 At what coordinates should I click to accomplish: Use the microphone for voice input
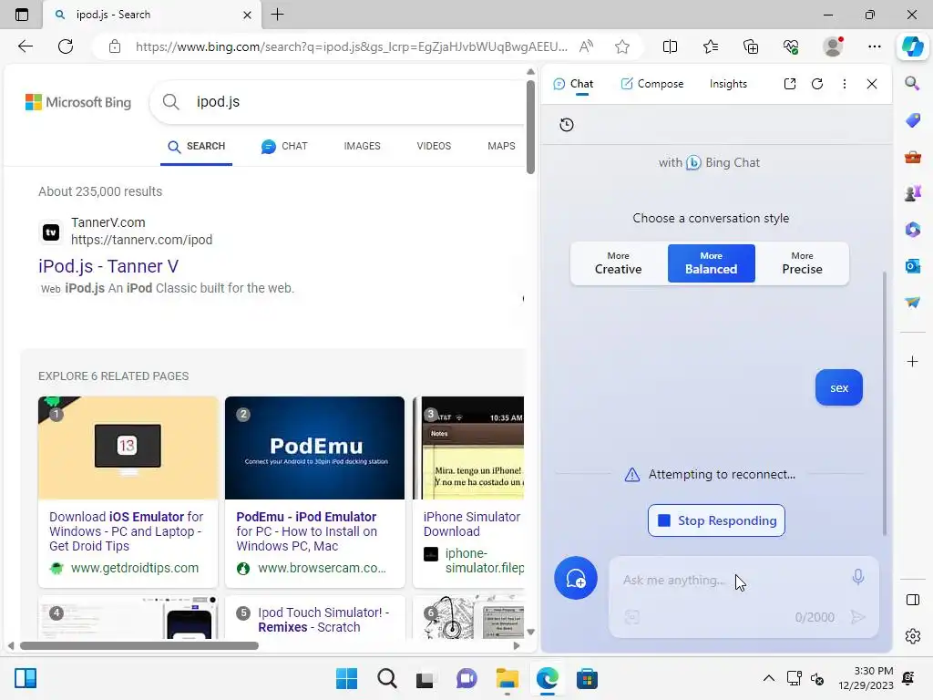857,576
